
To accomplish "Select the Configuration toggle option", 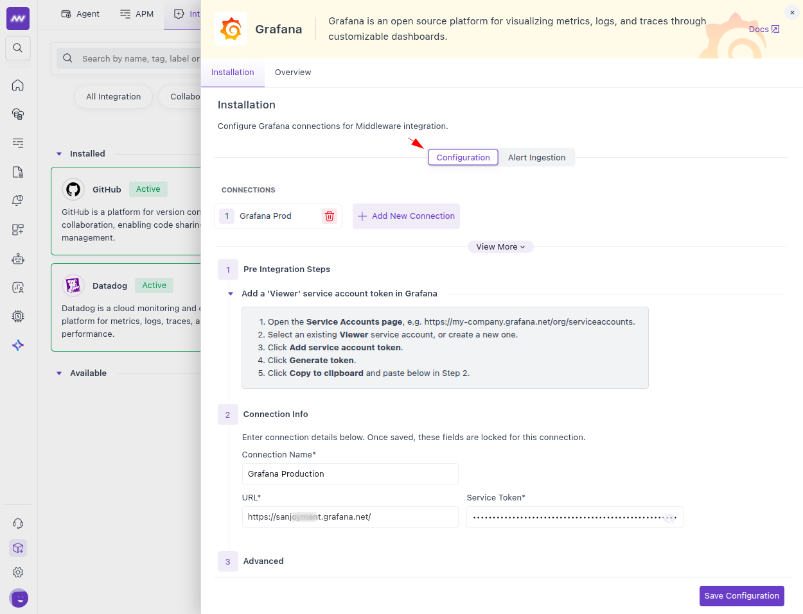I will coord(463,158).
